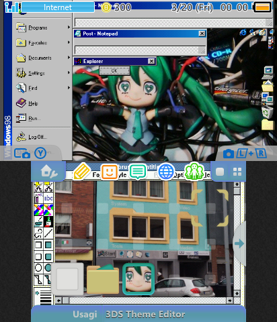Open the Friend List smiley icon
Screen dimensions: 277x322
tap(110, 172)
